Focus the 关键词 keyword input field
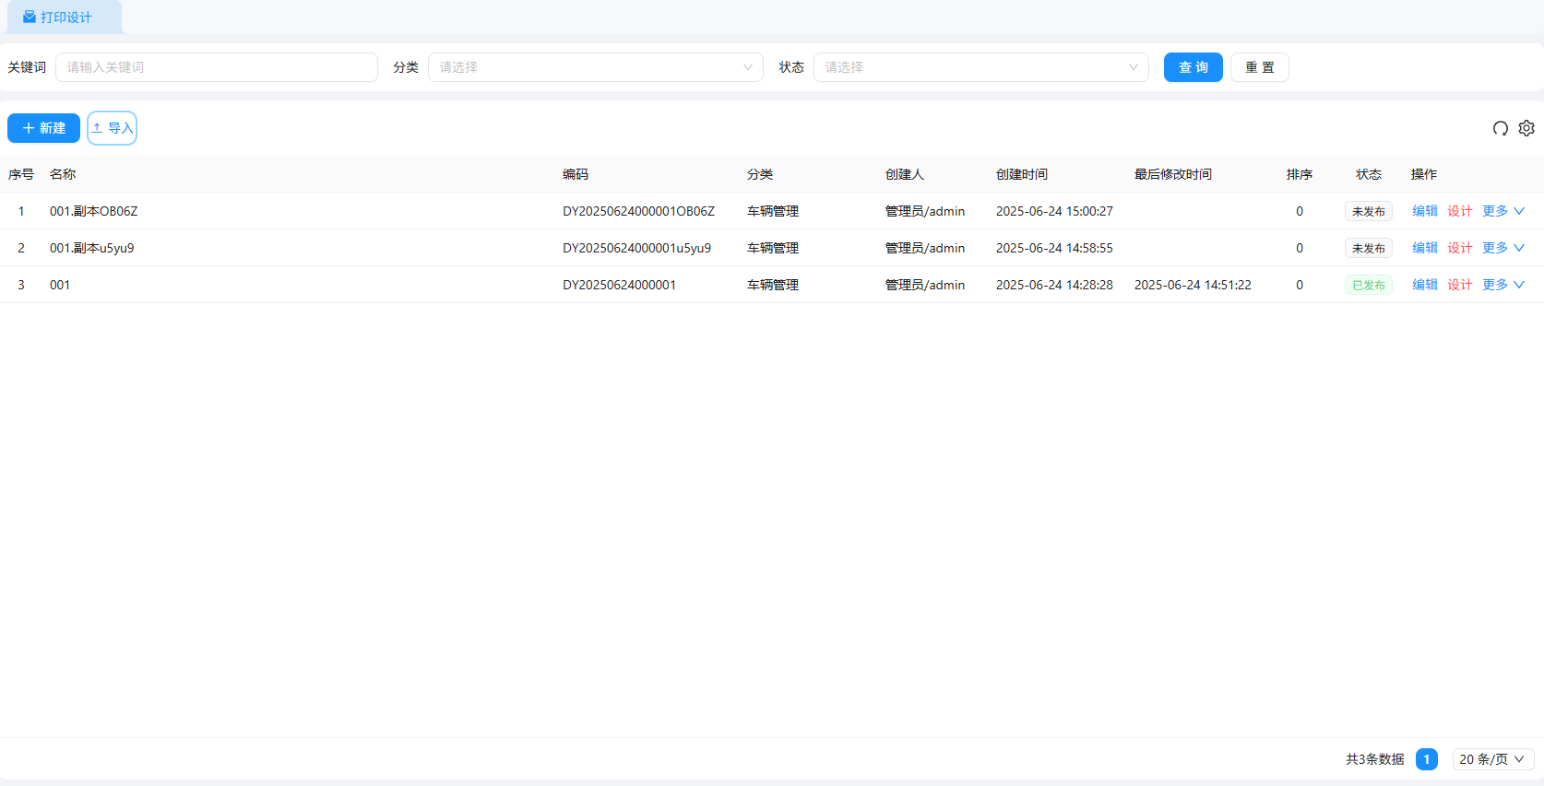1544x786 pixels. (x=217, y=67)
